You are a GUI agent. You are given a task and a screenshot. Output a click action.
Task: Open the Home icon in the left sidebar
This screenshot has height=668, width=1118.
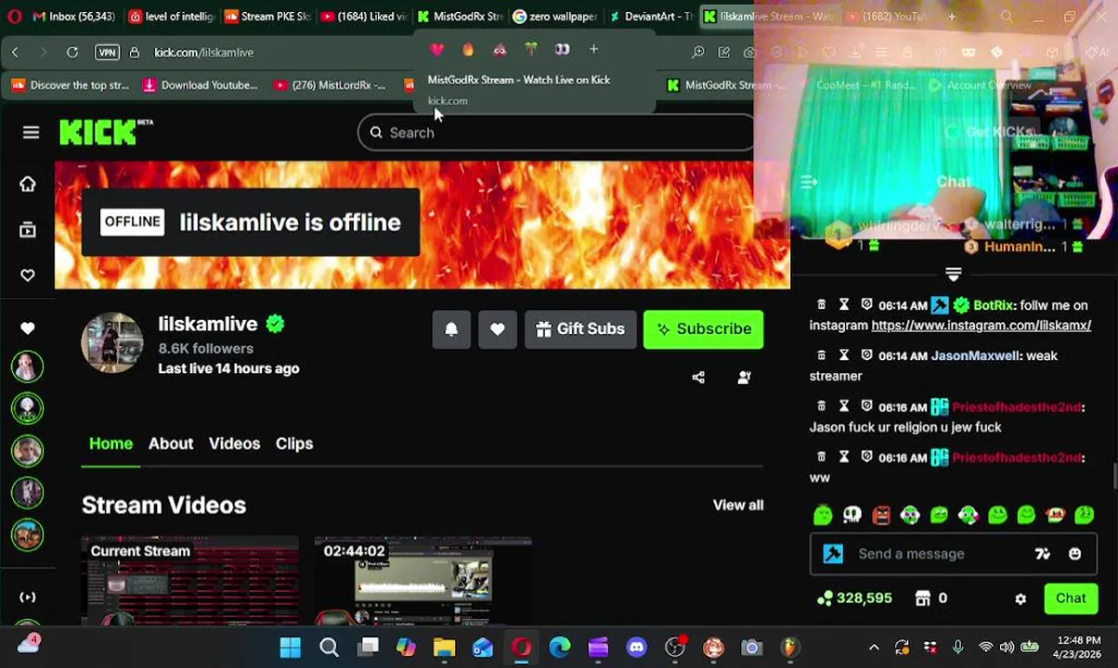tap(28, 184)
